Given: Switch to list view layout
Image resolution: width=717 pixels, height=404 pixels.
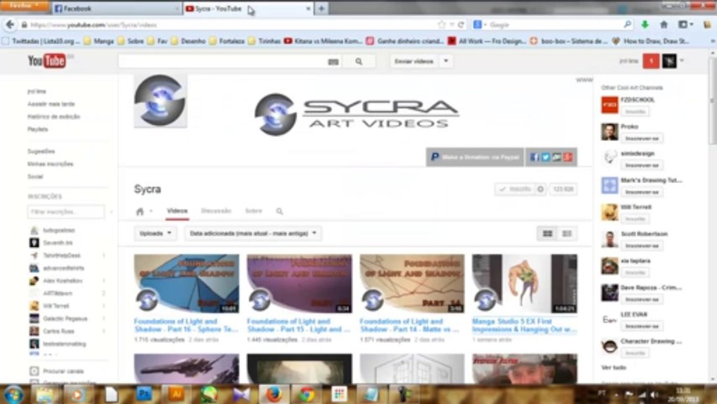Looking at the screenshot, I should coord(567,233).
